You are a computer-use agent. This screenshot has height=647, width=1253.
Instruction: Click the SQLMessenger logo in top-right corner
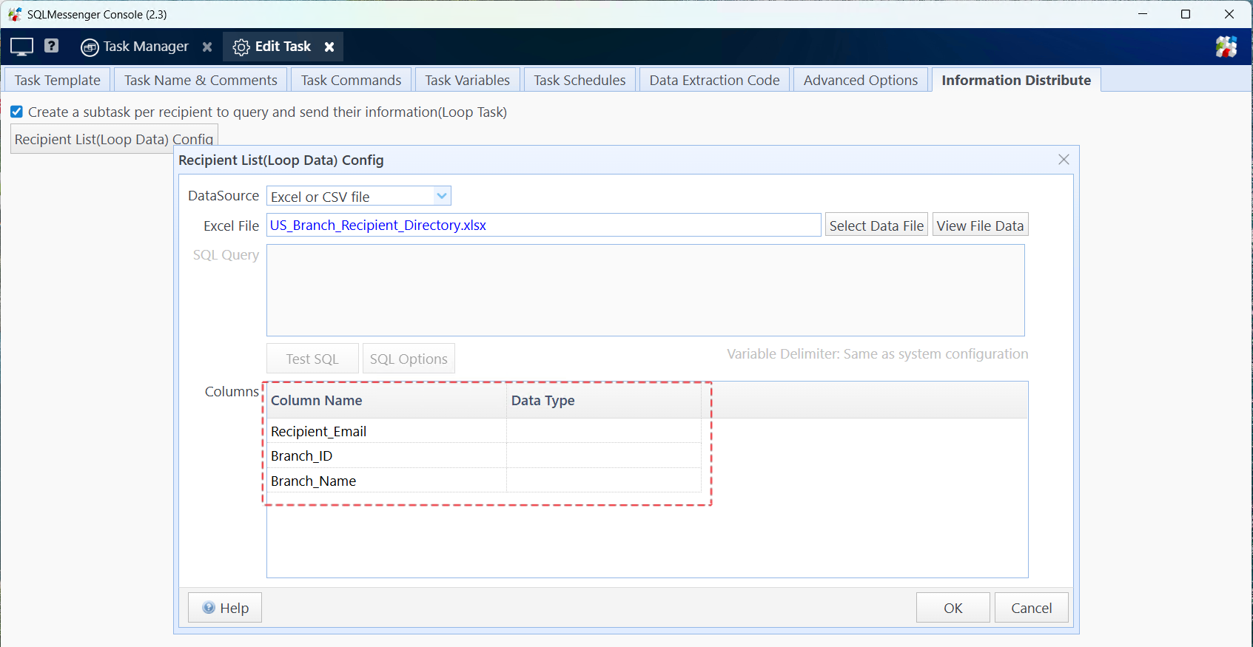tap(1226, 47)
